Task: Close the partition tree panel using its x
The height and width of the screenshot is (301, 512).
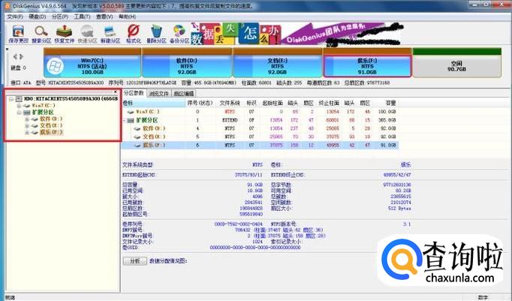Action: click(x=116, y=92)
